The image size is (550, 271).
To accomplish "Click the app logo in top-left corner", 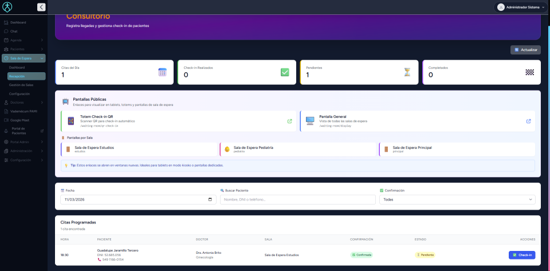I will tap(8, 7).
